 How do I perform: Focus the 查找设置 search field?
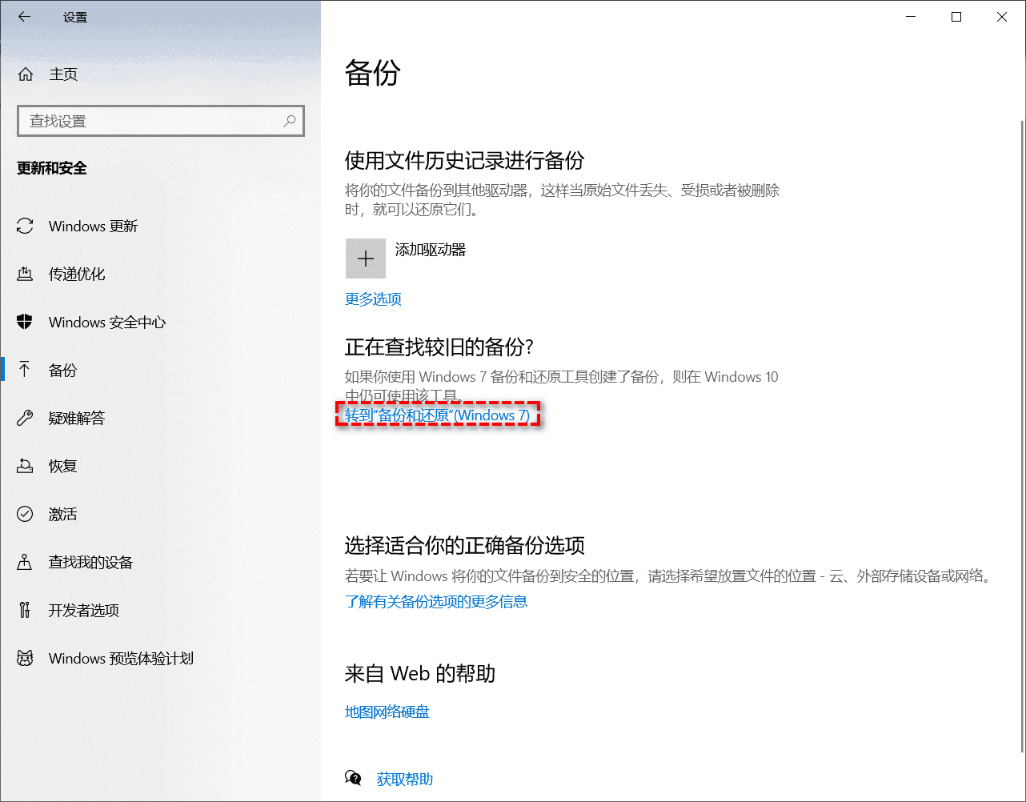coord(152,121)
